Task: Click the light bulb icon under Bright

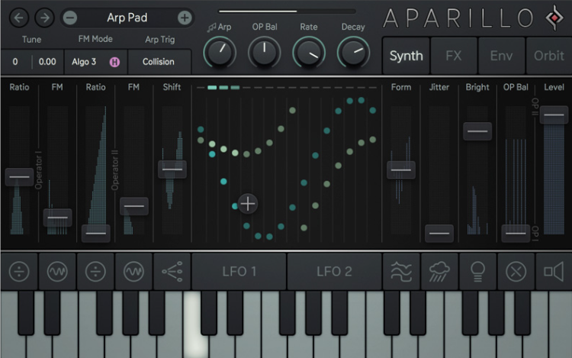Action: [x=477, y=272]
